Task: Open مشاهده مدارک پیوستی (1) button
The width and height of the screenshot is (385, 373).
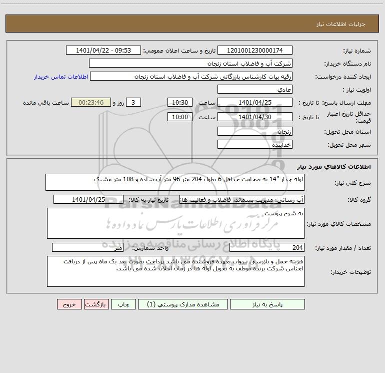Action: click(183, 304)
